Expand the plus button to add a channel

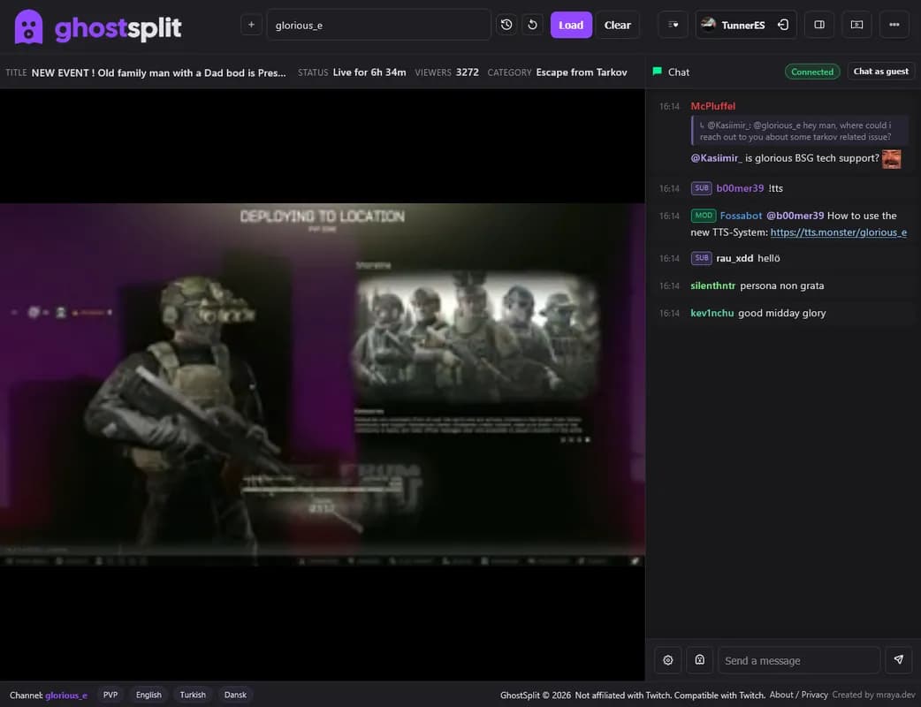tap(250, 25)
